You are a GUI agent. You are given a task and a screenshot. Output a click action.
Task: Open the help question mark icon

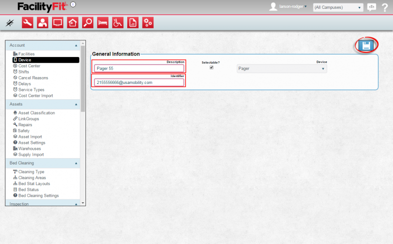(385, 7)
